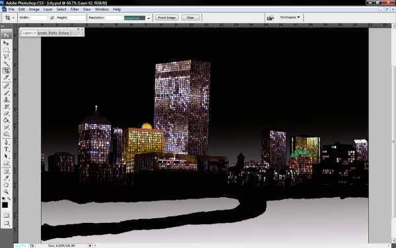Open the Edit menu

coord(22,9)
